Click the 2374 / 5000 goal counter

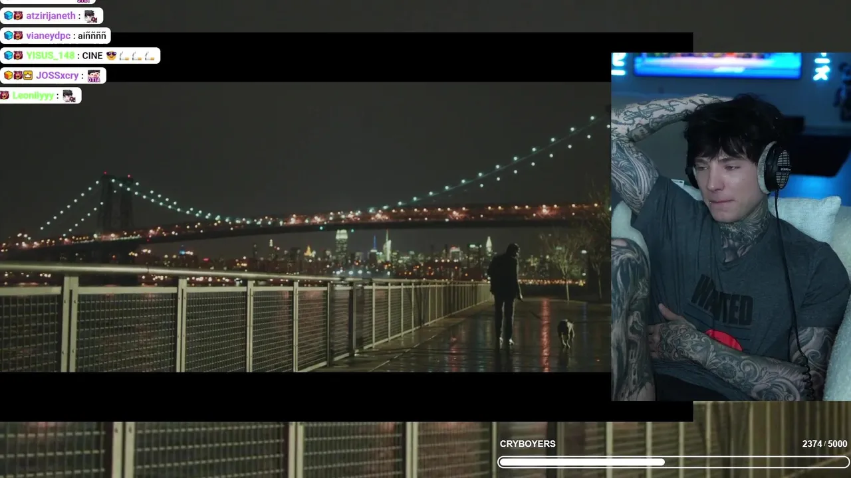(824, 444)
